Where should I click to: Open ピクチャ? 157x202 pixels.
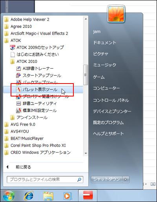100,54
